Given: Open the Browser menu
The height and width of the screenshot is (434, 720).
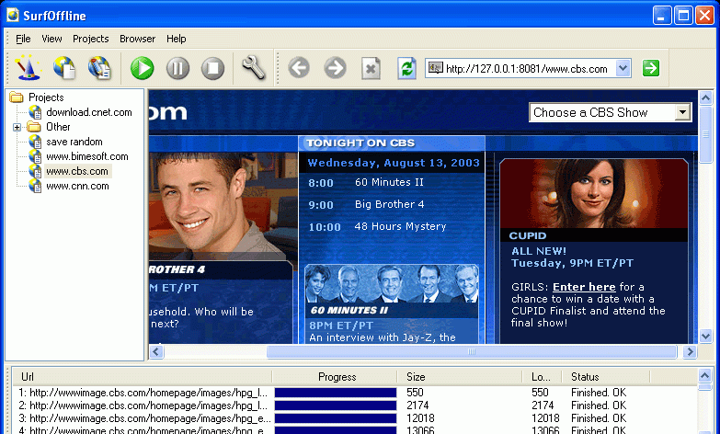Looking at the screenshot, I should pyautogui.click(x=137, y=39).
